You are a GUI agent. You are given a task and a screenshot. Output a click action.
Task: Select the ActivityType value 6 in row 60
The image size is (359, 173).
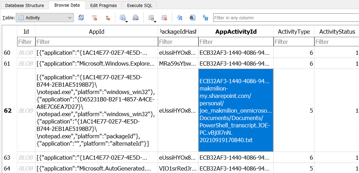(x=294, y=53)
